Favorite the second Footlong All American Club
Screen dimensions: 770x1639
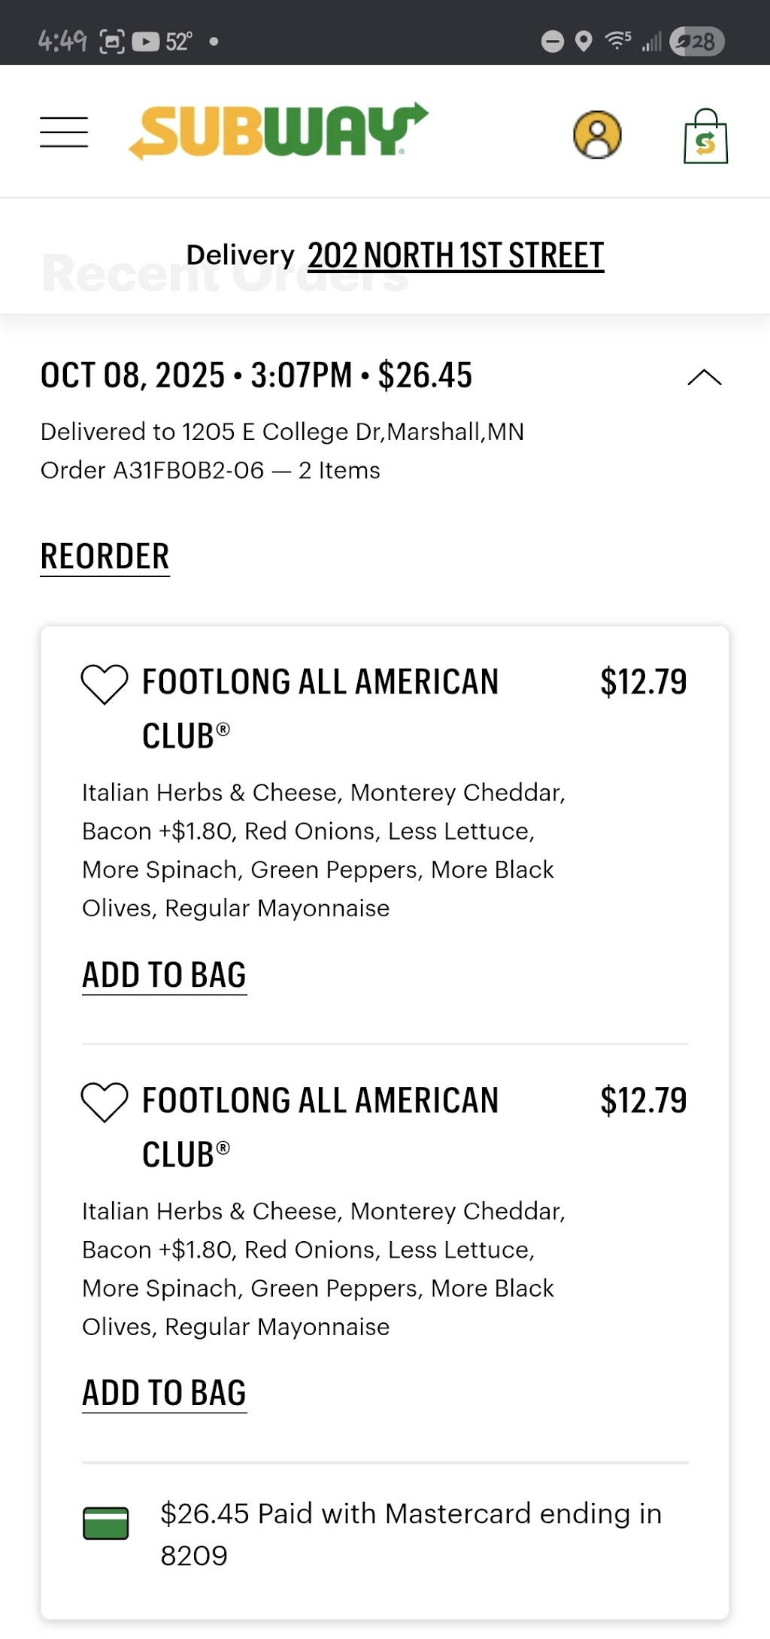tap(105, 1102)
